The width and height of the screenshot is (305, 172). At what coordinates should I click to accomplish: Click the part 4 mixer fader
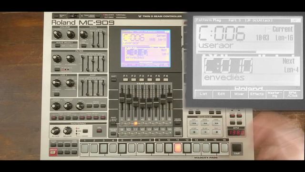point(142,103)
